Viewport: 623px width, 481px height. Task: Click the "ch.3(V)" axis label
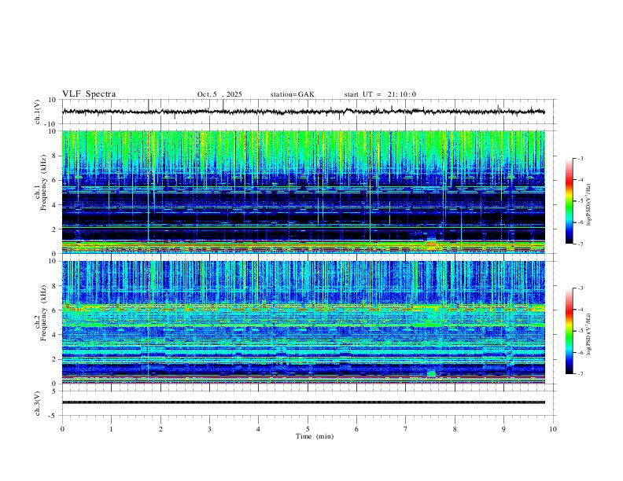38,403
